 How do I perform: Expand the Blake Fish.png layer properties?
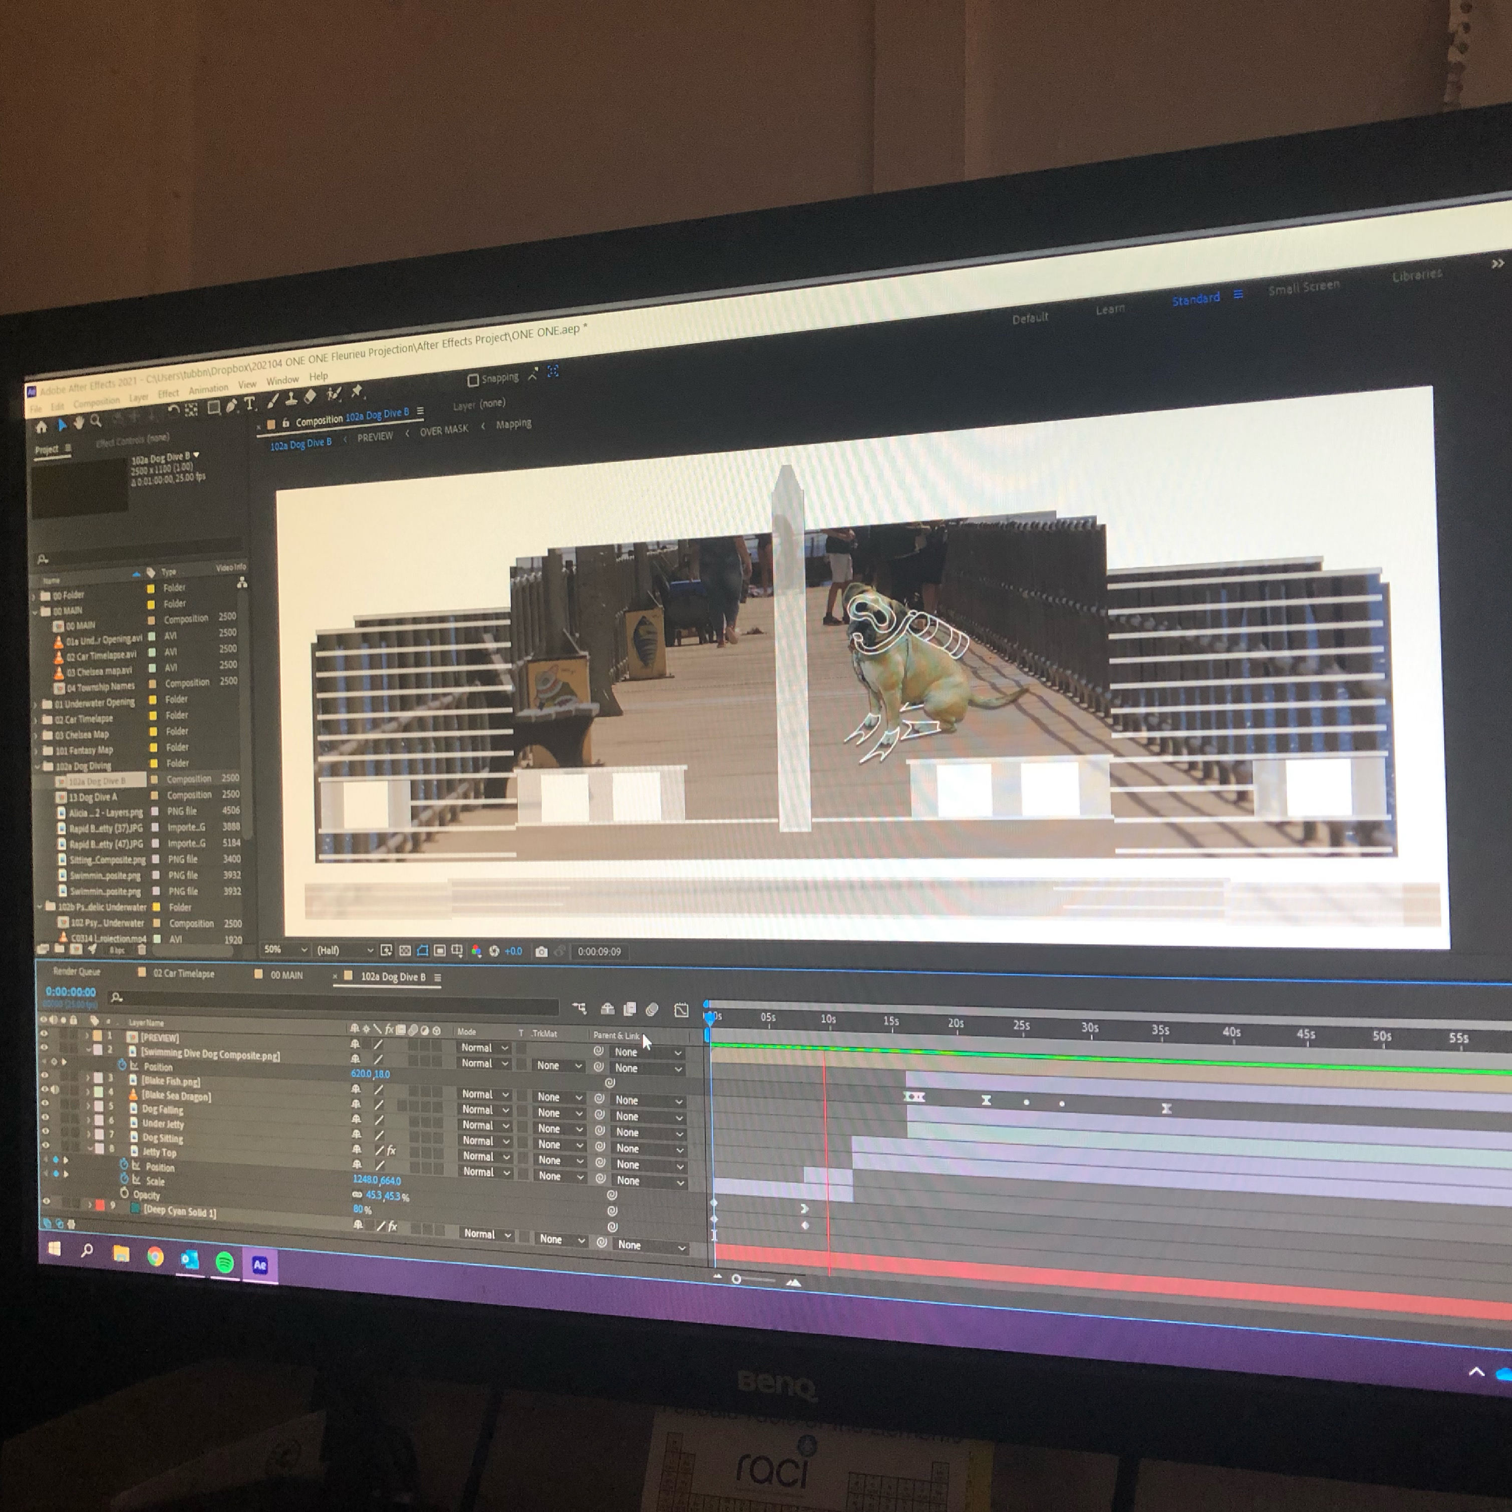point(88,1078)
